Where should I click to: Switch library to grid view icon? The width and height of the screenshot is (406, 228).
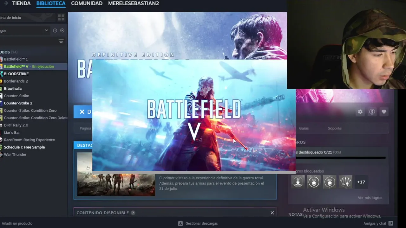pos(61,17)
